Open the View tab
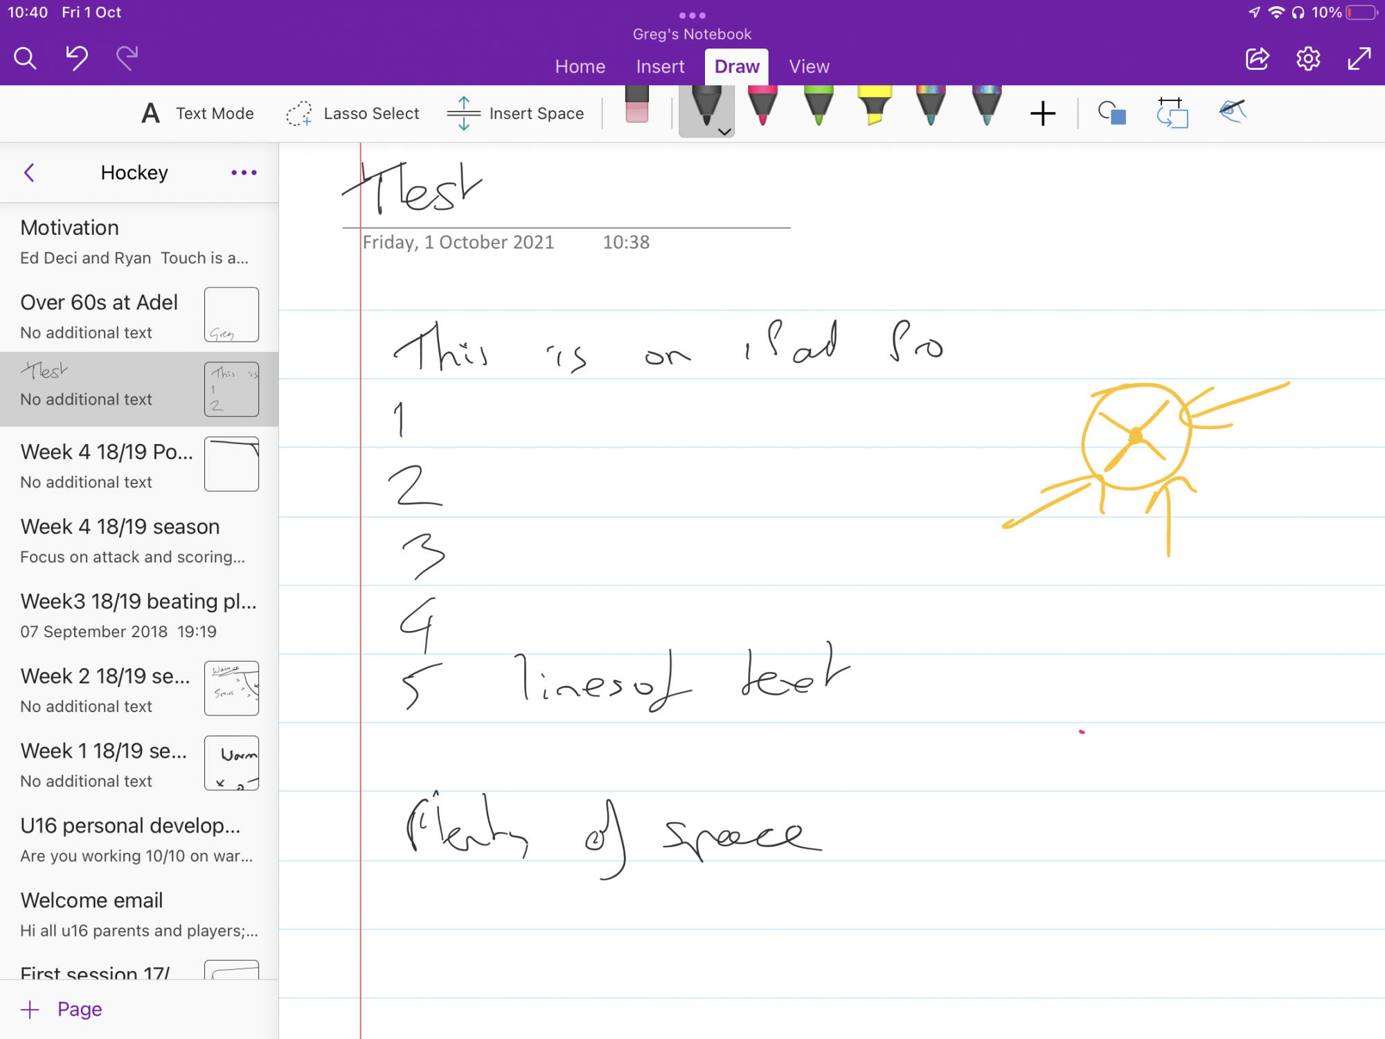The height and width of the screenshot is (1039, 1385). (808, 66)
